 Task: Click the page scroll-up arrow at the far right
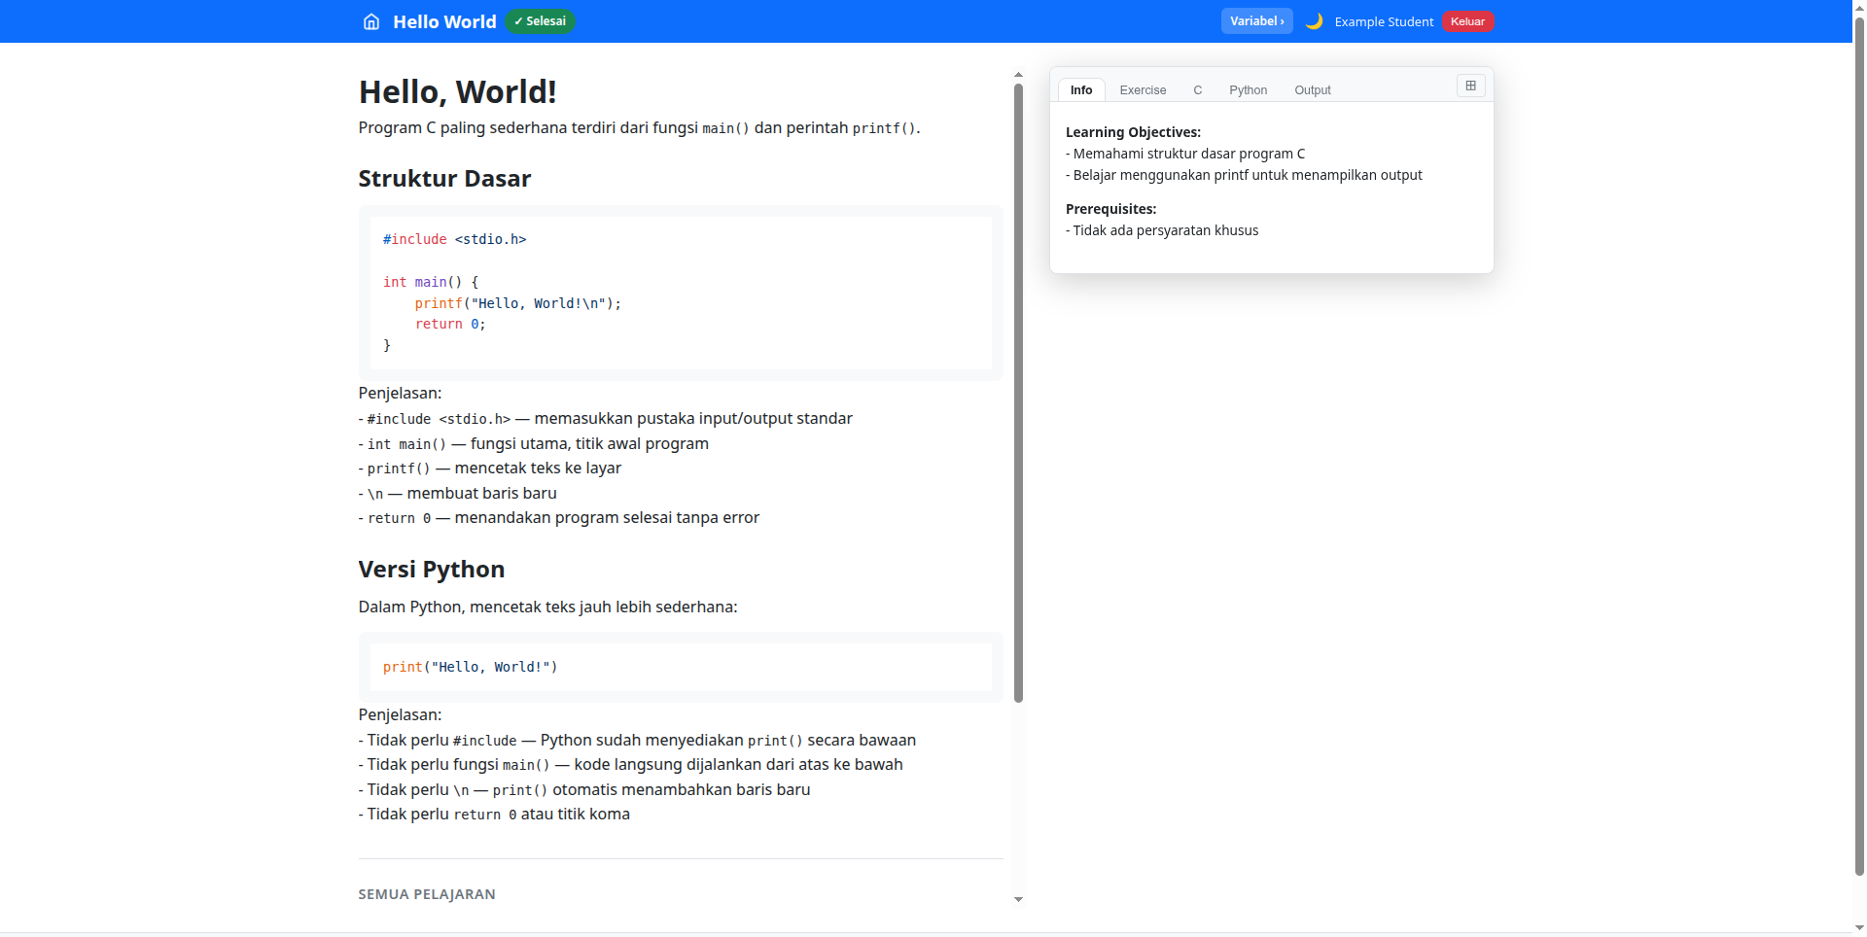[x=1859, y=6]
